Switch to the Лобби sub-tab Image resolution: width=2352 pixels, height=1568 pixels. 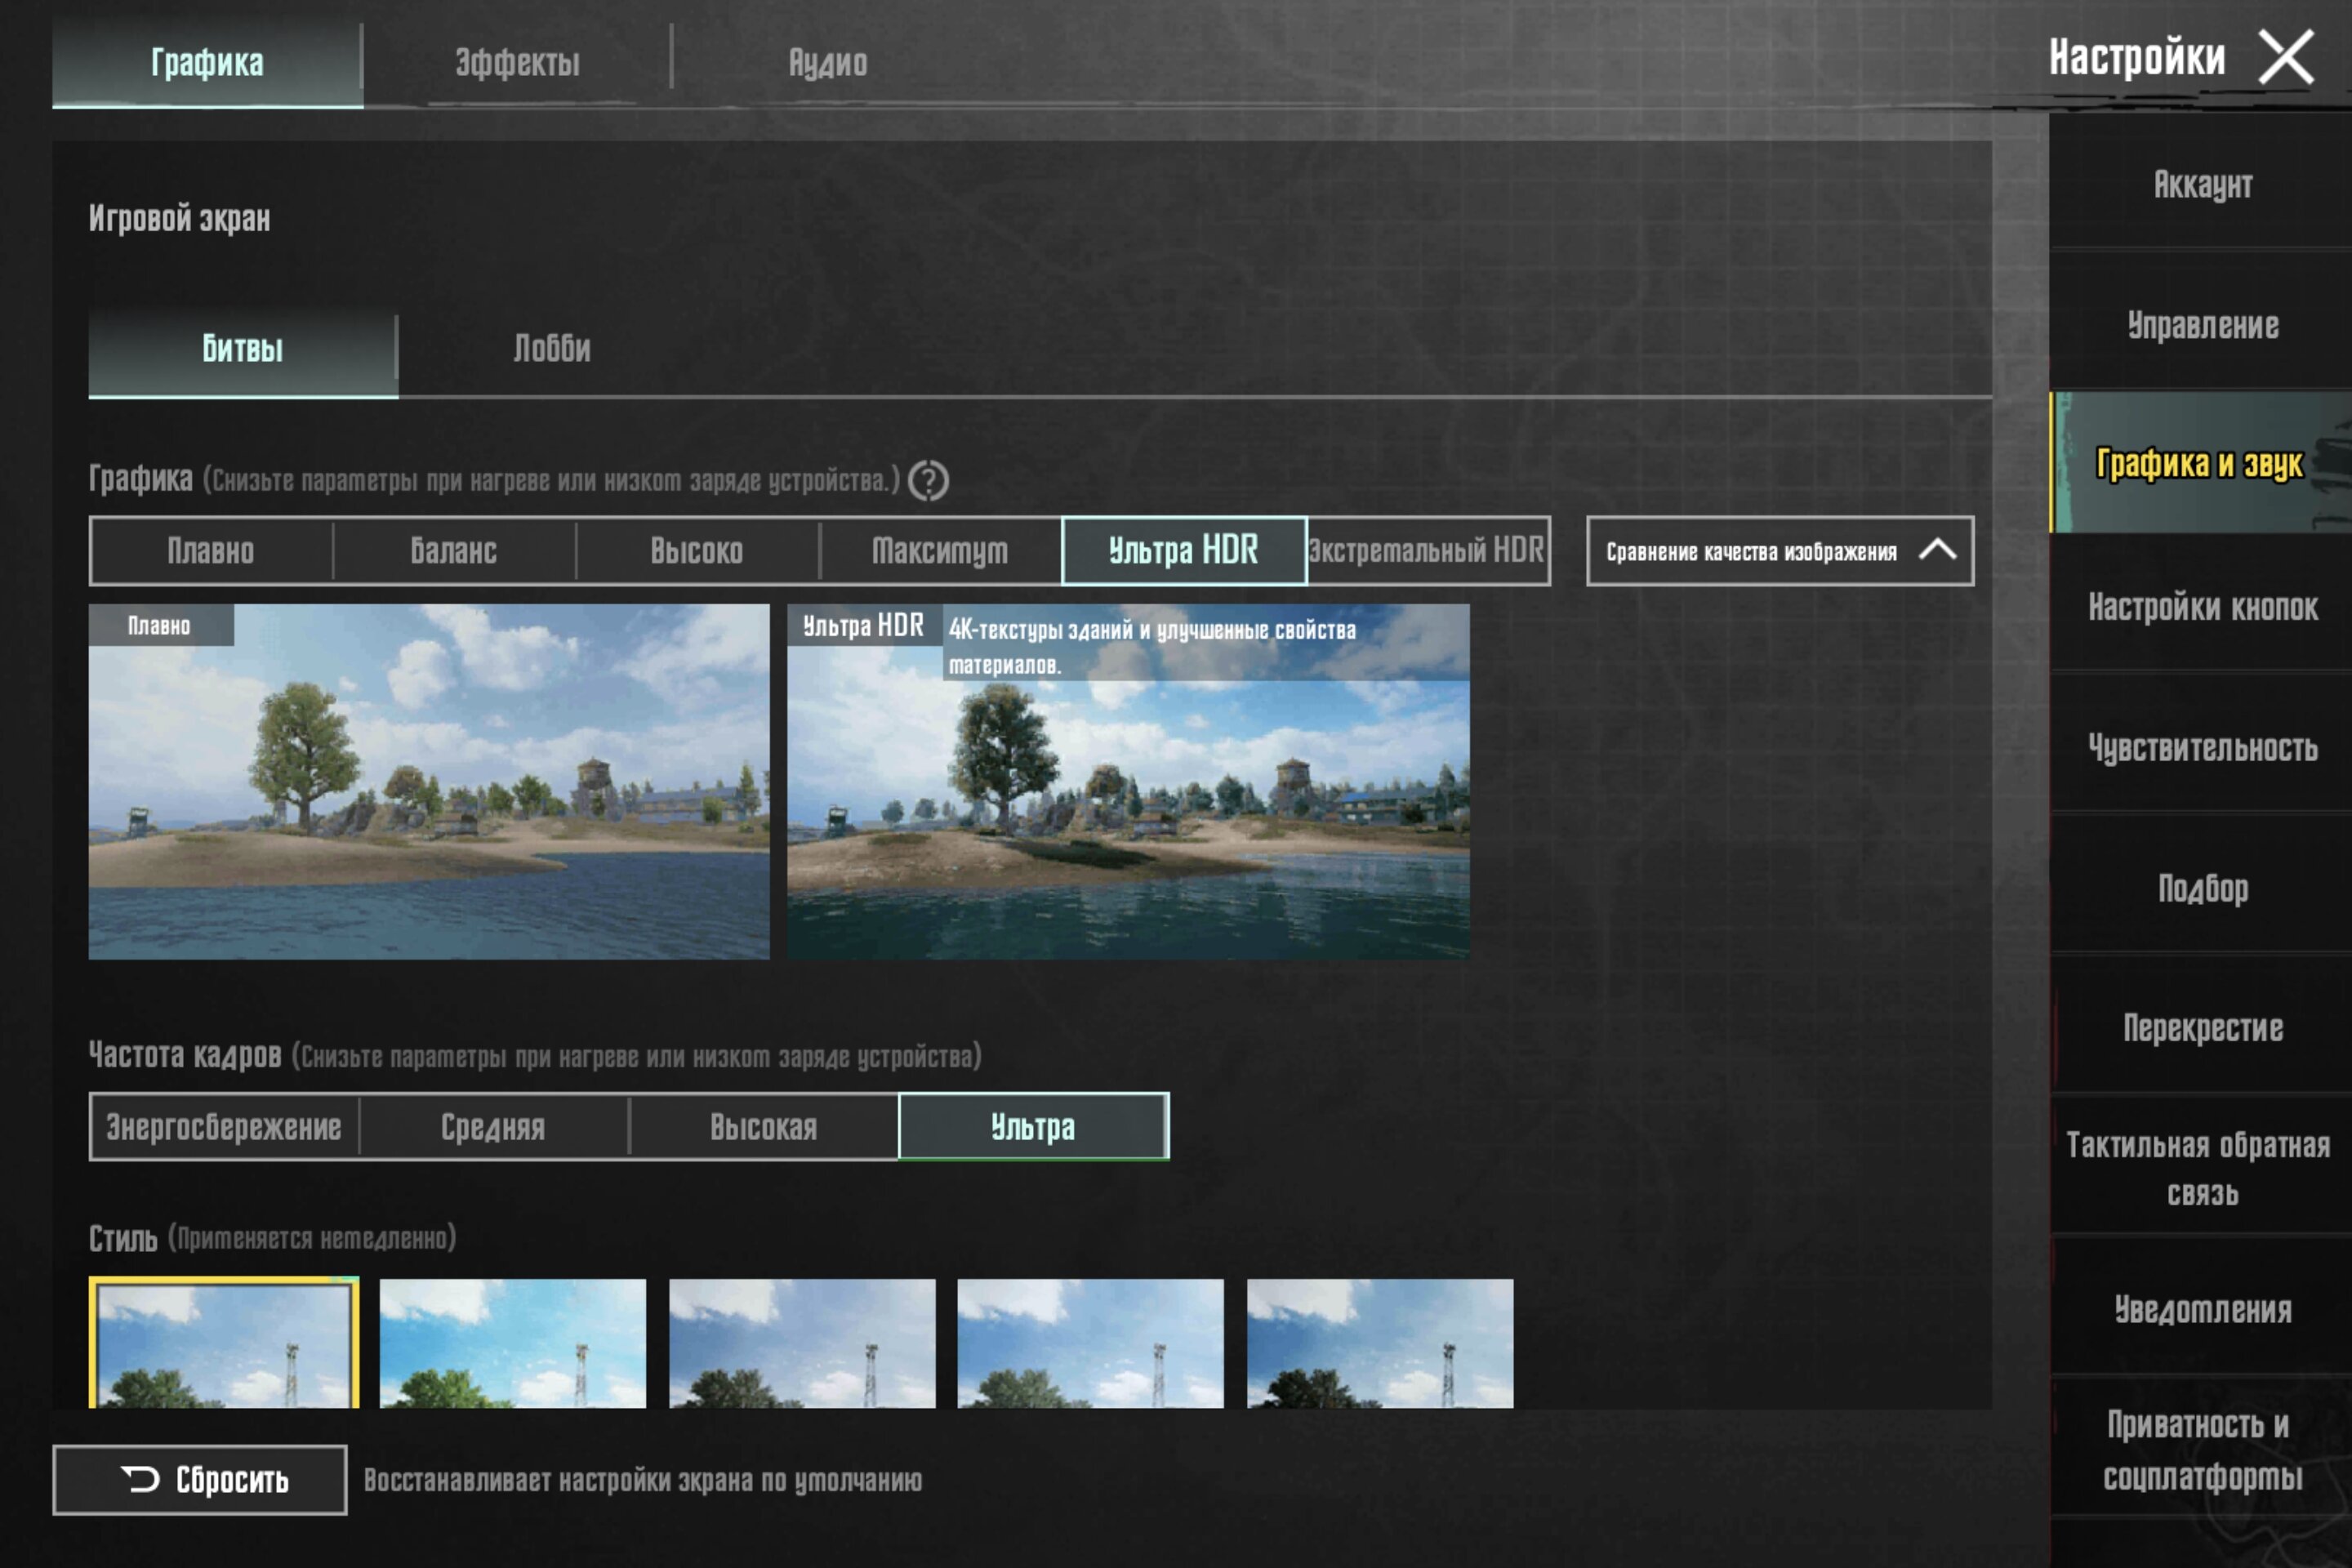[552, 349]
